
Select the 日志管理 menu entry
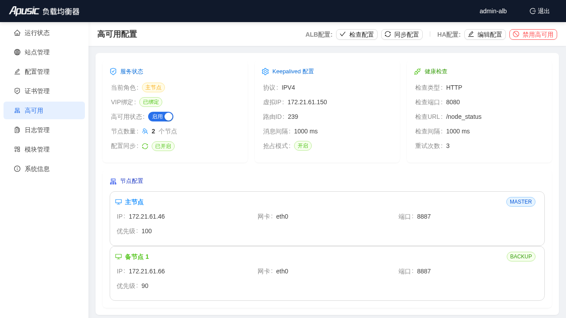coord(44,130)
